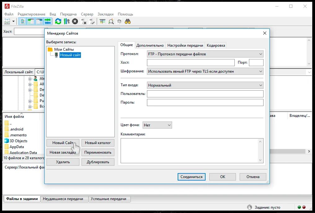Click the binoculars file search icon

[128, 21]
